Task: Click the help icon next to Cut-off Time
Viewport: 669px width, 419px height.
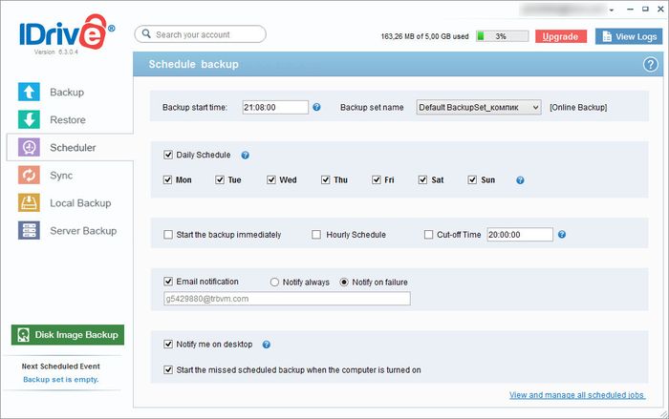Action: click(x=562, y=234)
